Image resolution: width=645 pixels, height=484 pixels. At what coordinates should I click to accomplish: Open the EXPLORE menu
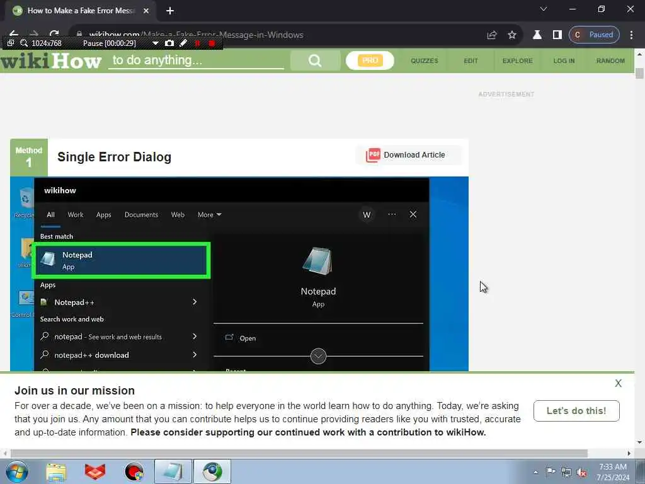(x=518, y=60)
